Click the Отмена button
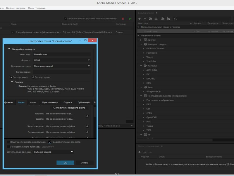Image resolution: width=234 pixels, height=176 pixels. click(x=85, y=163)
